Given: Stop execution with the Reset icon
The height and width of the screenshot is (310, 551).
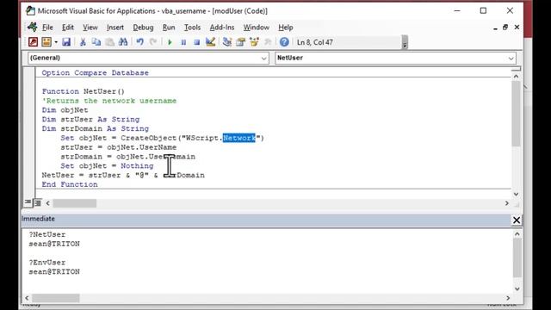Looking at the screenshot, I should 197,42.
